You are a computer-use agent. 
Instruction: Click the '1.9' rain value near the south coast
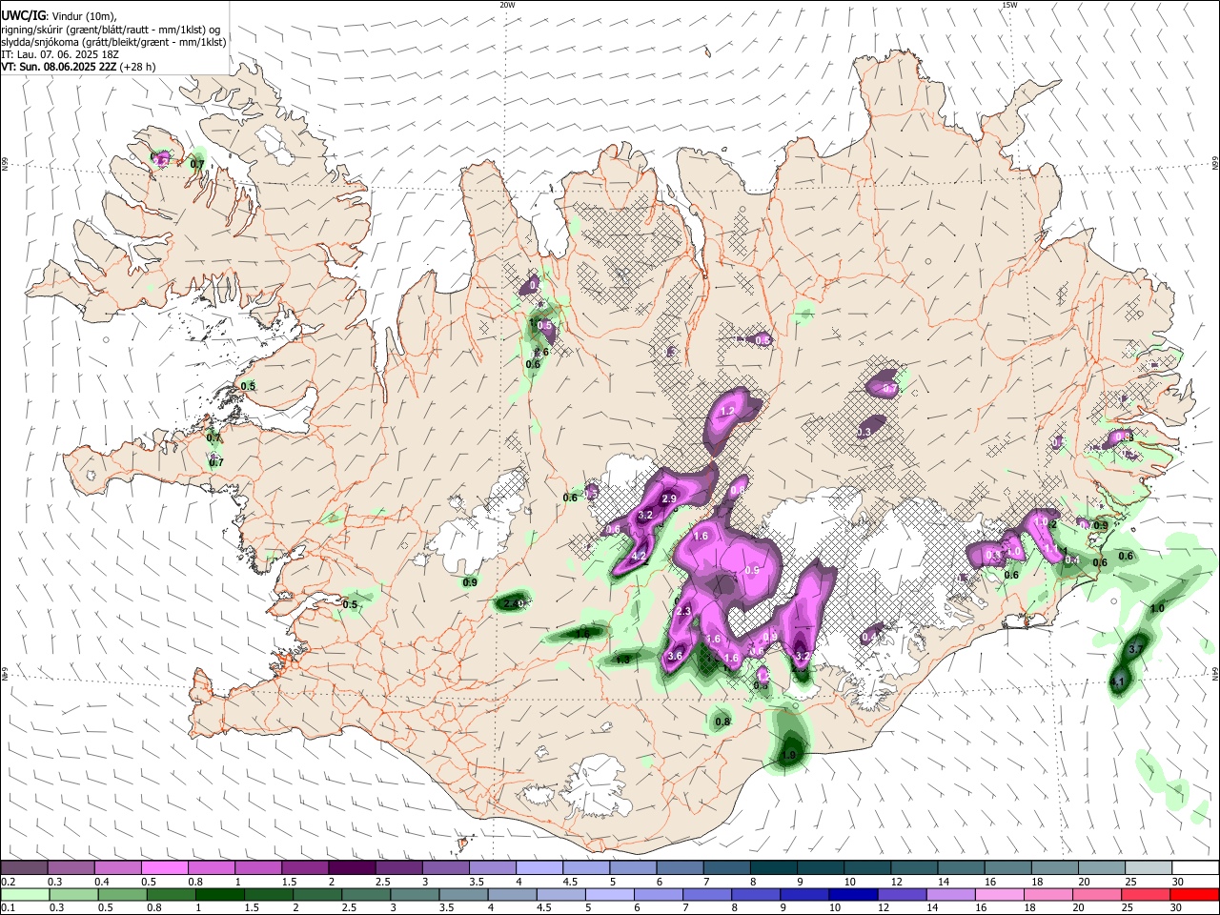point(788,755)
